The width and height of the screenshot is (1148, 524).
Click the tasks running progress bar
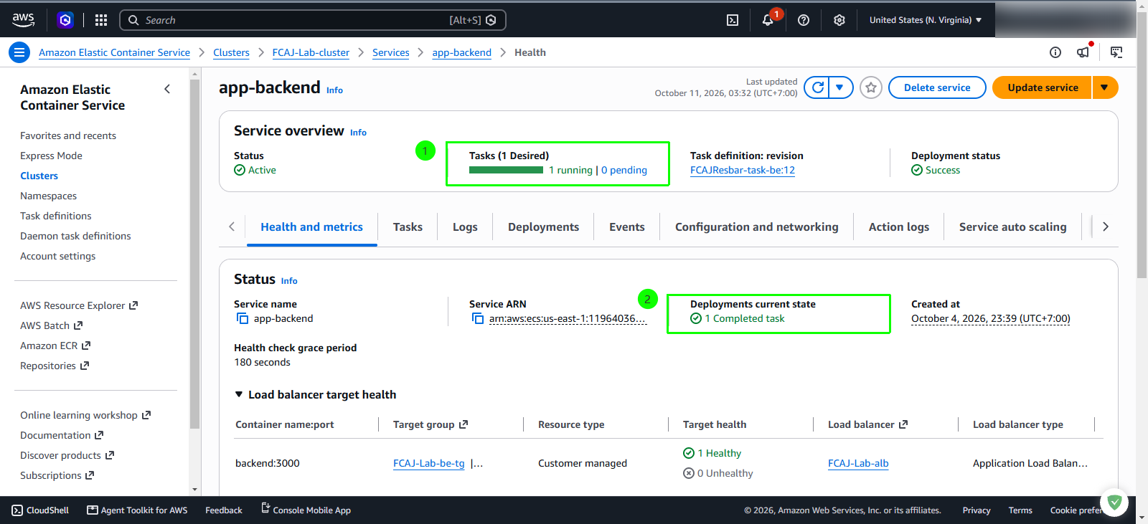click(x=506, y=170)
